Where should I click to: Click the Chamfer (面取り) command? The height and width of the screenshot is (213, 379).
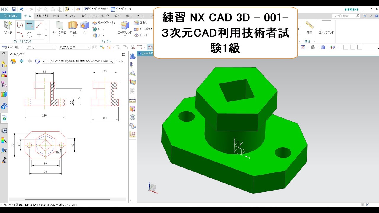click(141, 22)
